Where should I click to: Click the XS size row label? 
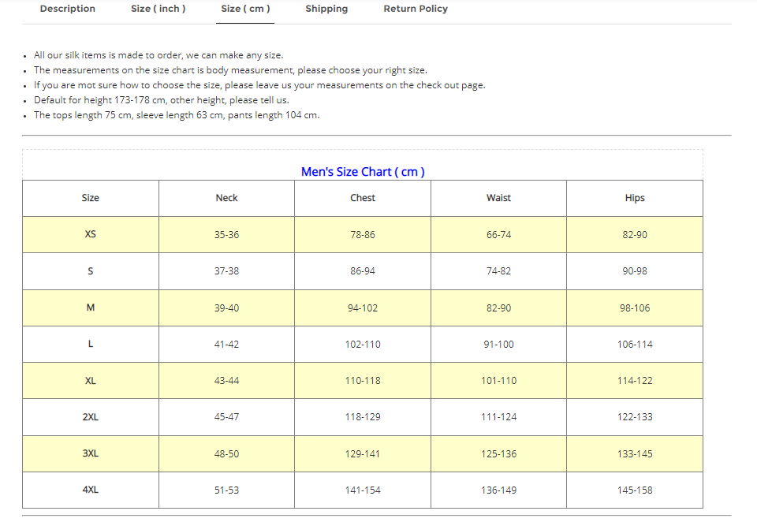point(90,234)
